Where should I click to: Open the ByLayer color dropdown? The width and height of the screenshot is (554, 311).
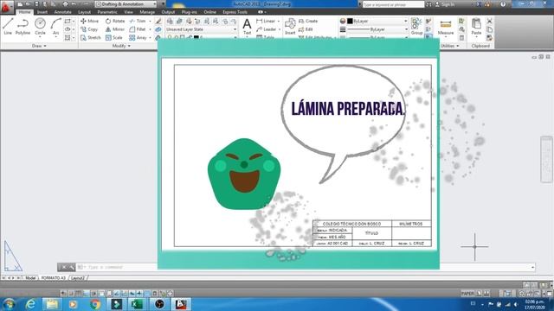click(x=377, y=21)
